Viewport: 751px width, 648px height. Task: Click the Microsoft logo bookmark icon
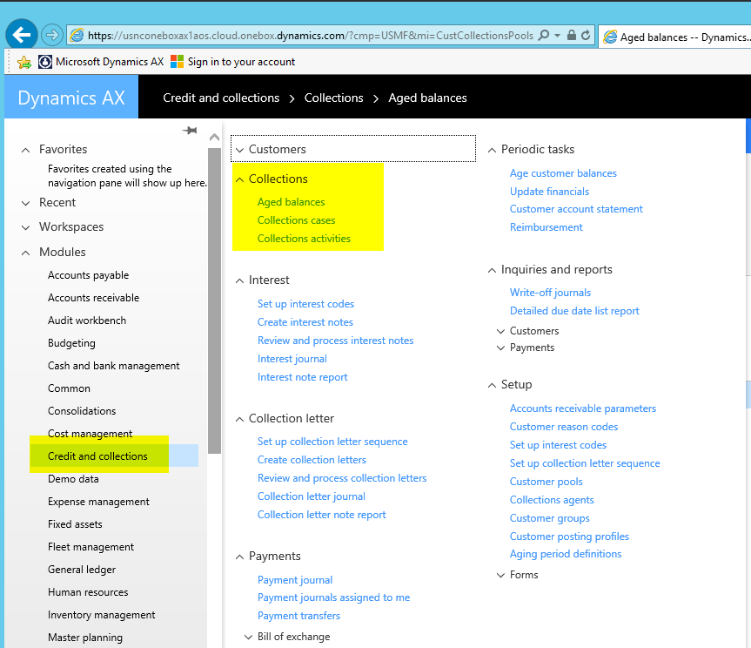tap(178, 62)
